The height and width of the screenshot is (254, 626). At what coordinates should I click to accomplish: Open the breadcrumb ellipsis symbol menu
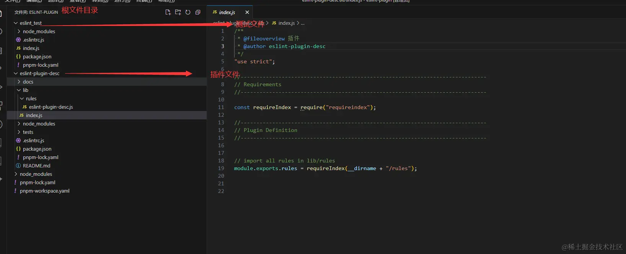[x=303, y=23]
